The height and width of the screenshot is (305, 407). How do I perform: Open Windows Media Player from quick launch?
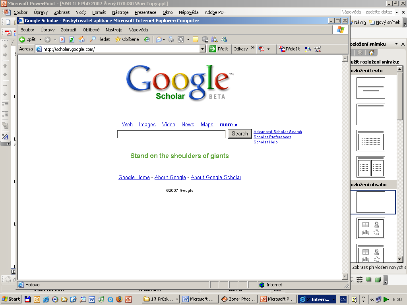point(55,299)
